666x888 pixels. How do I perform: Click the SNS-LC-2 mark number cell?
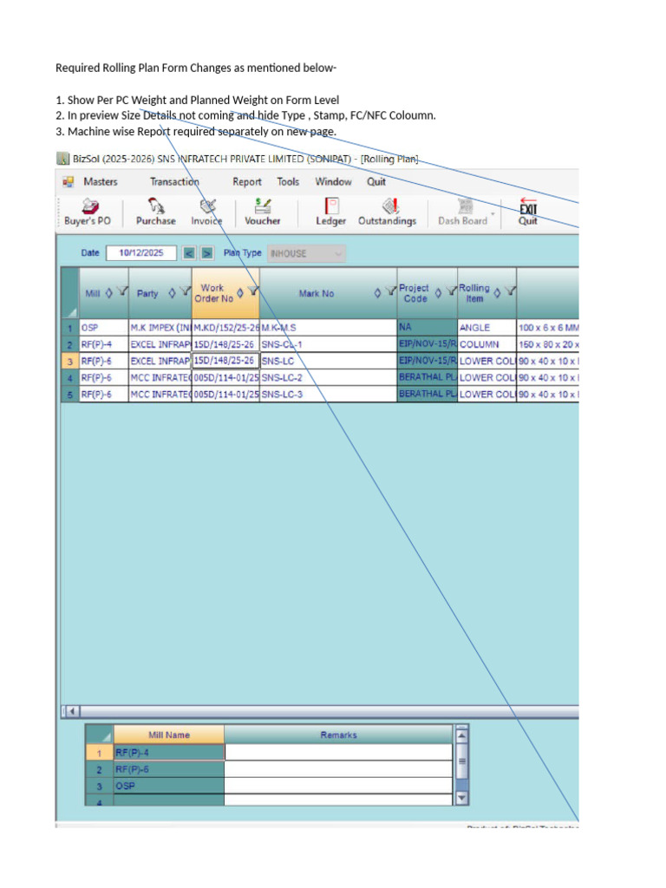[329, 377]
